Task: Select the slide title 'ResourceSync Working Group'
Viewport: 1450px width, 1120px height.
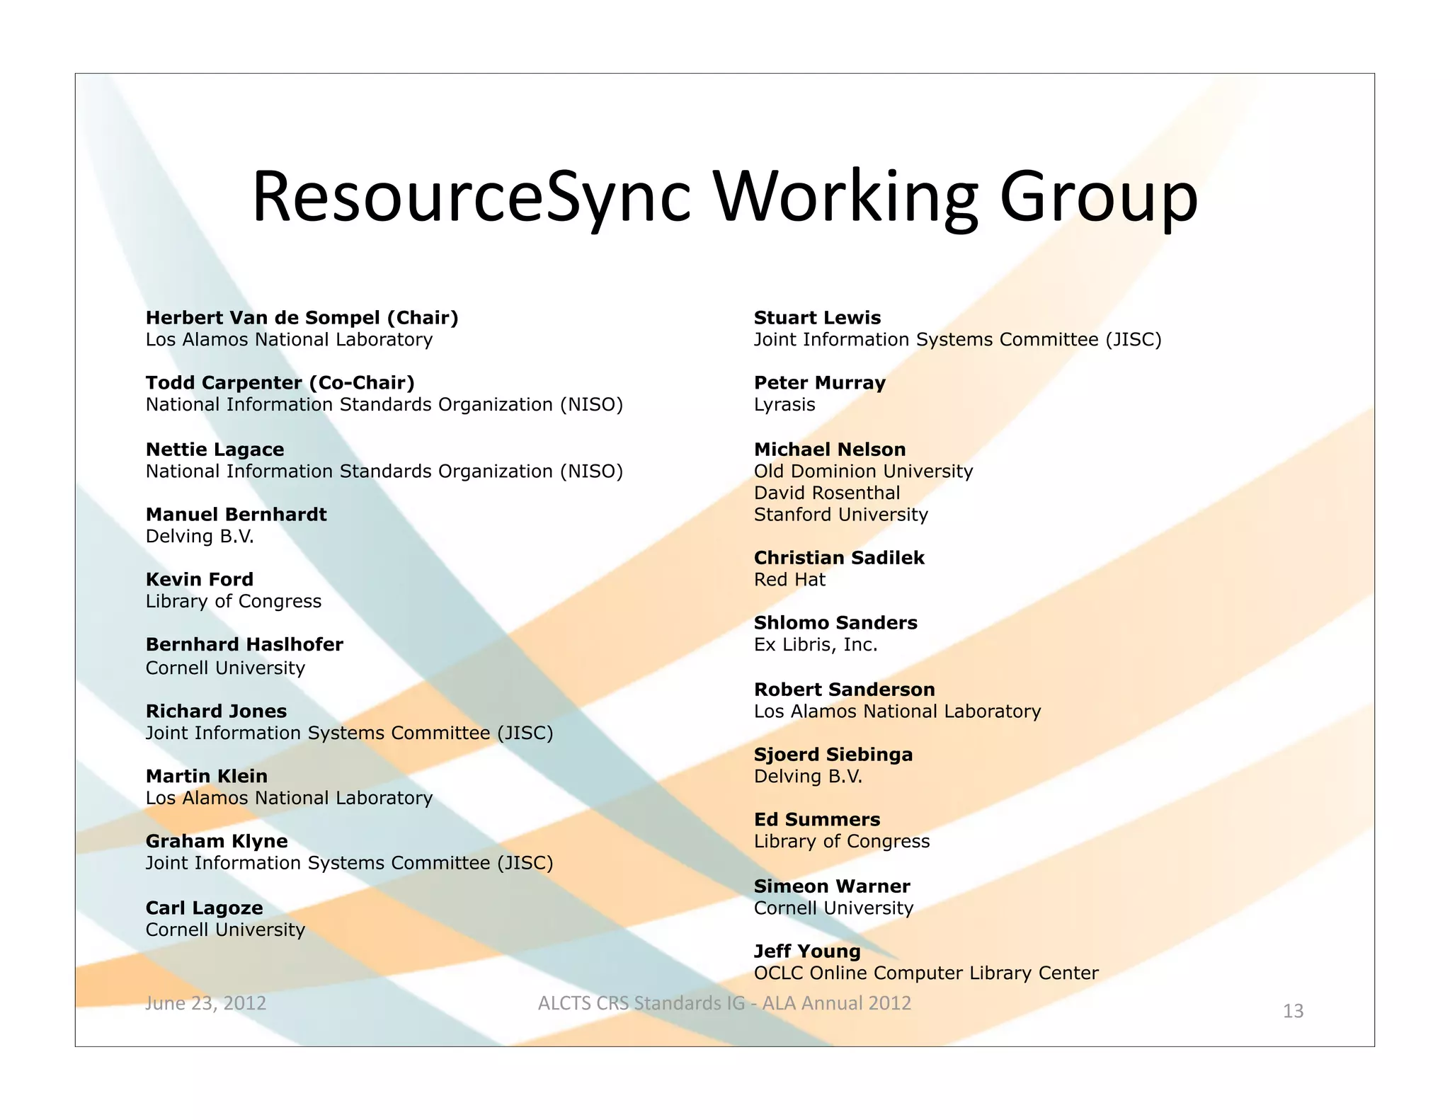Action: point(724,198)
